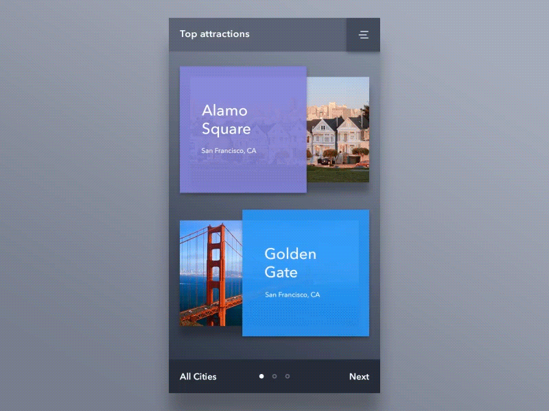View the Golden Gate bridge photo
Viewport: 549px width, 411px height.
coord(211,274)
